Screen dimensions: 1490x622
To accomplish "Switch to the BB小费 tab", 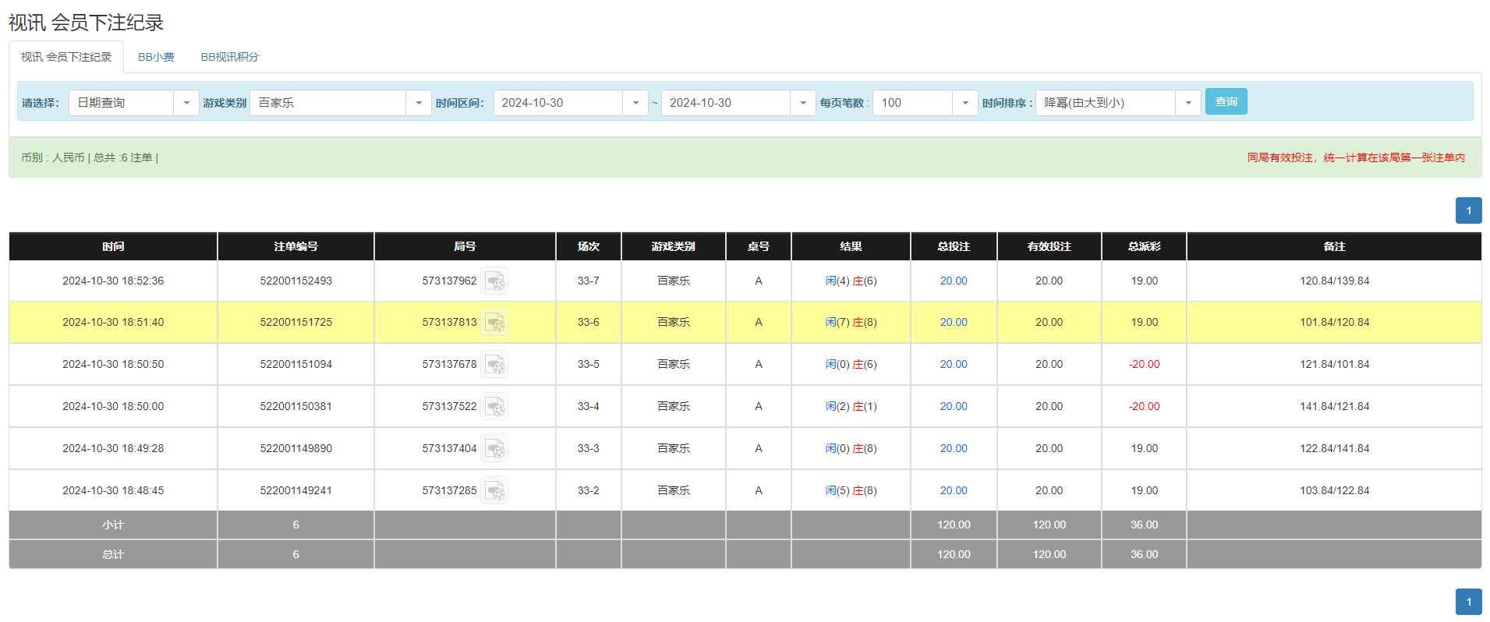I will click(156, 57).
